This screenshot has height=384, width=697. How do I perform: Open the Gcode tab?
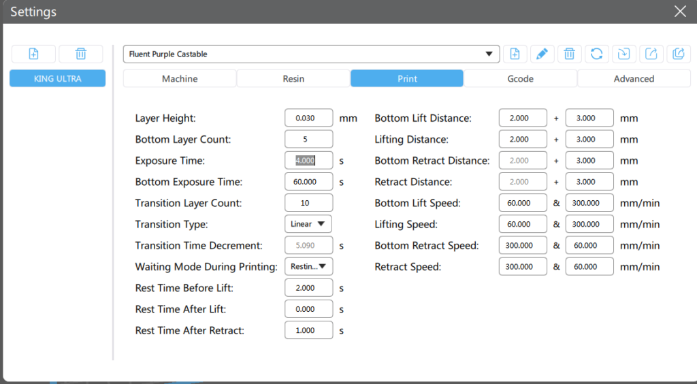pyautogui.click(x=521, y=79)
